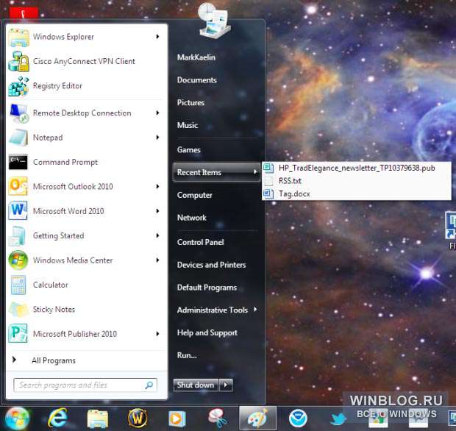Open Internet Explorer from taskbar
This screenshot has height=431, width=456.
tap(58, 418)
